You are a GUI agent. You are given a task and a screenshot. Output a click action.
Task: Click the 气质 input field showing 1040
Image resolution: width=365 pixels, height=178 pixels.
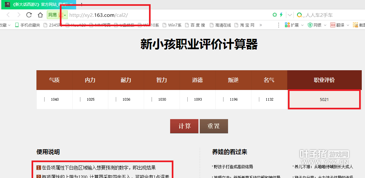(x=55, y=99)
